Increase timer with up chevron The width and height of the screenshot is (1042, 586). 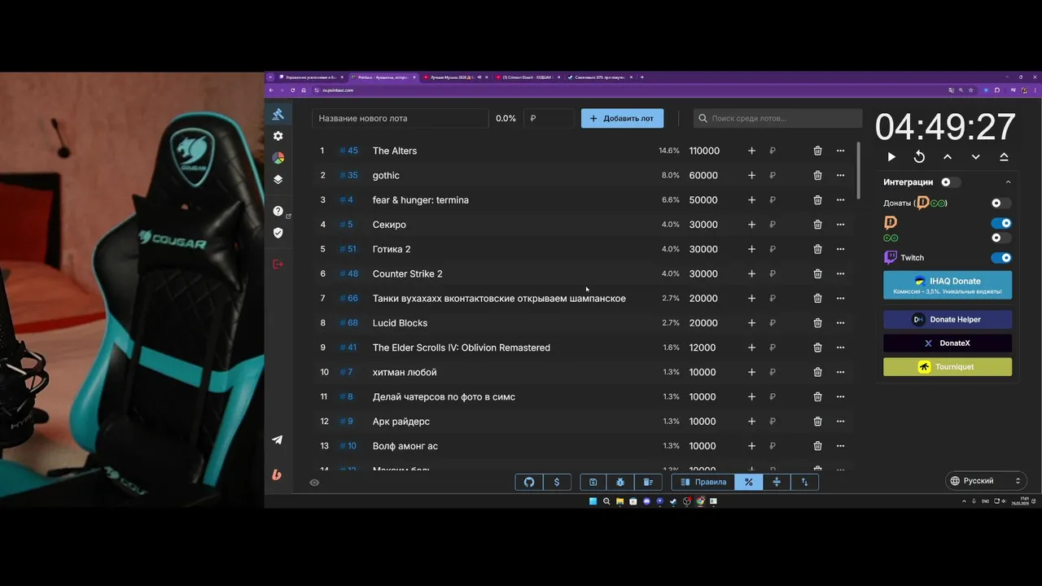tap(948, 157)
